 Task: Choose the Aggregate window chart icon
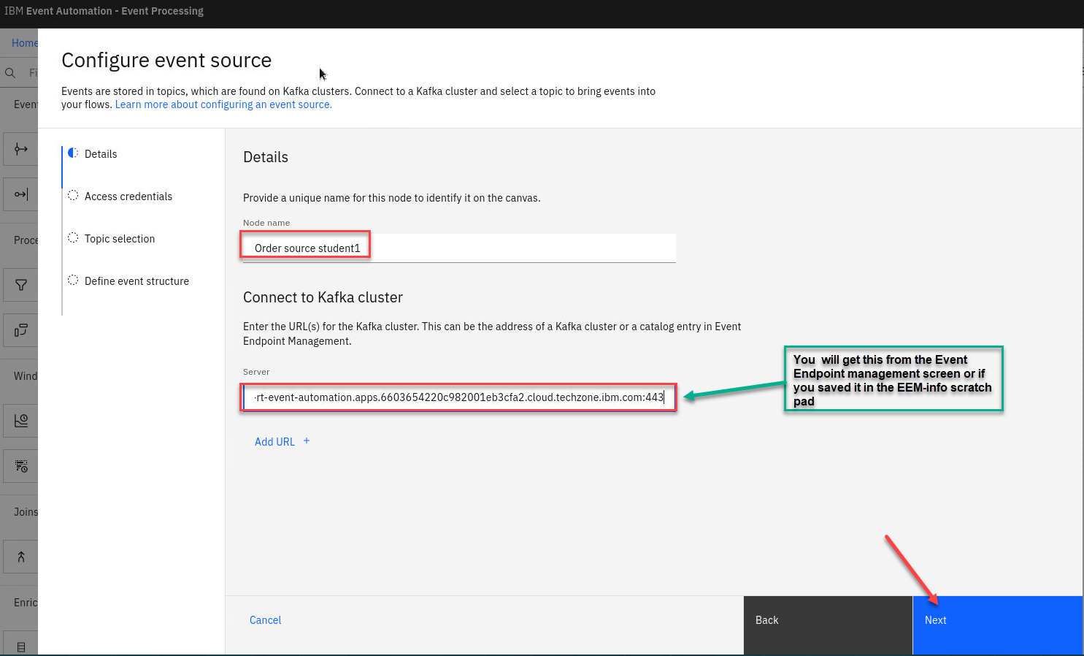pos(20,421)
